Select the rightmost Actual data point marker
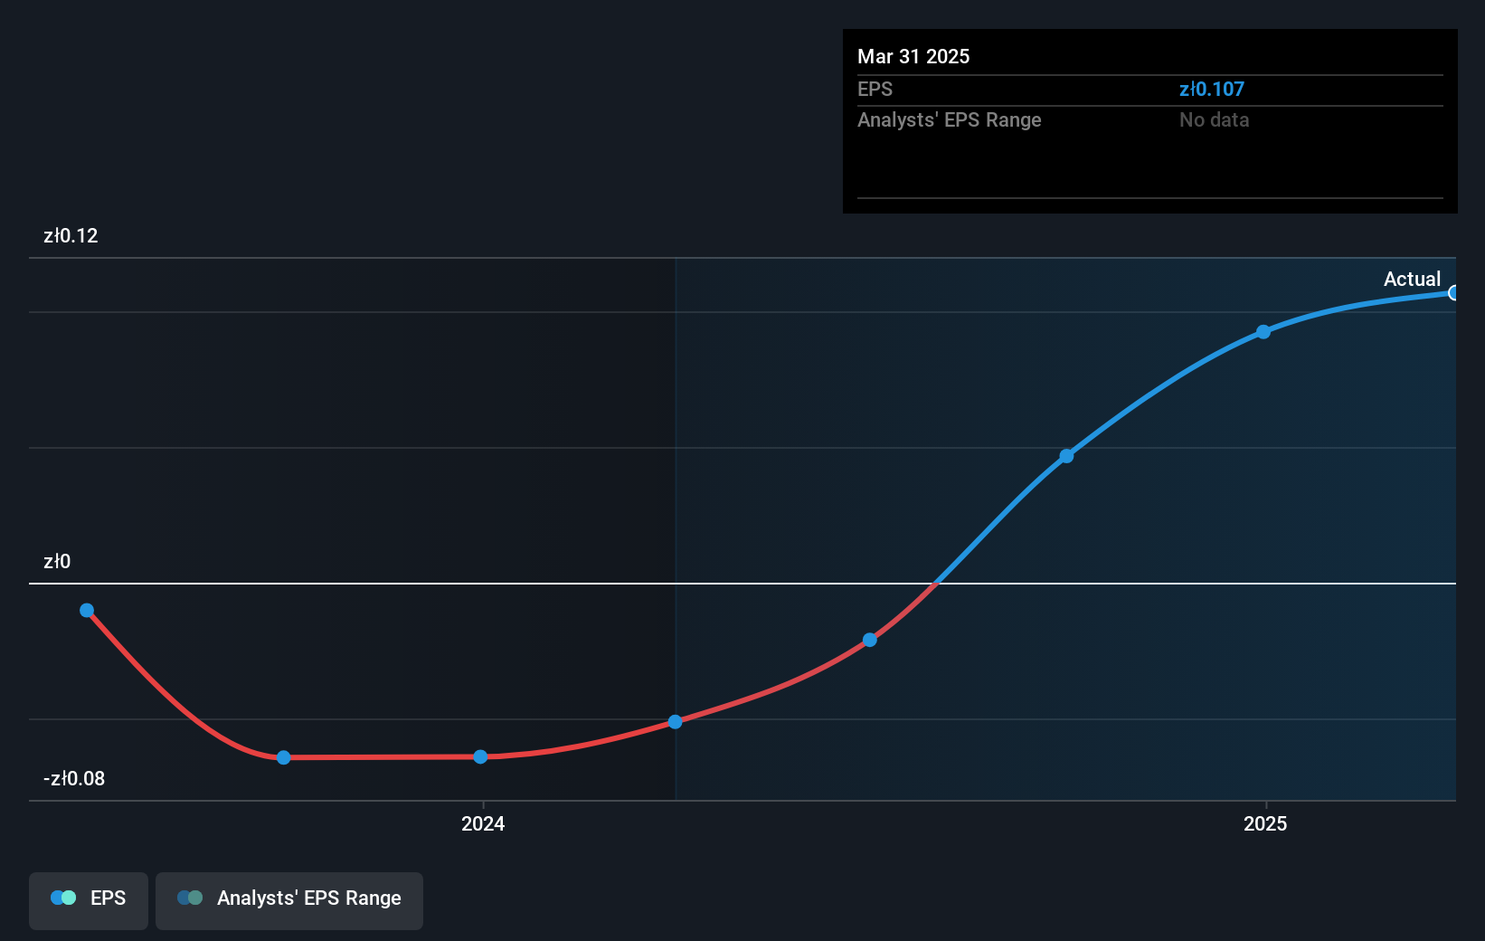This screenshot has height=941, width=1485. coord(1454,292)
